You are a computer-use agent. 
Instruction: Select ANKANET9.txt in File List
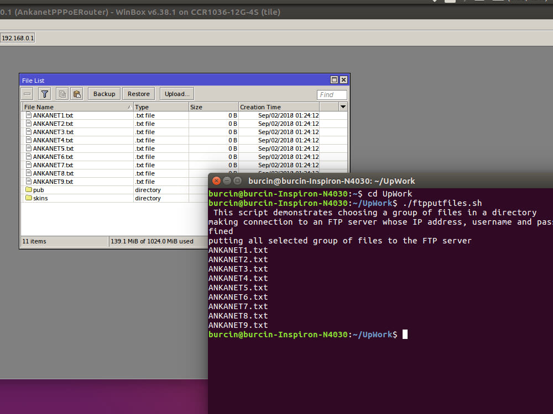(53, 182)
